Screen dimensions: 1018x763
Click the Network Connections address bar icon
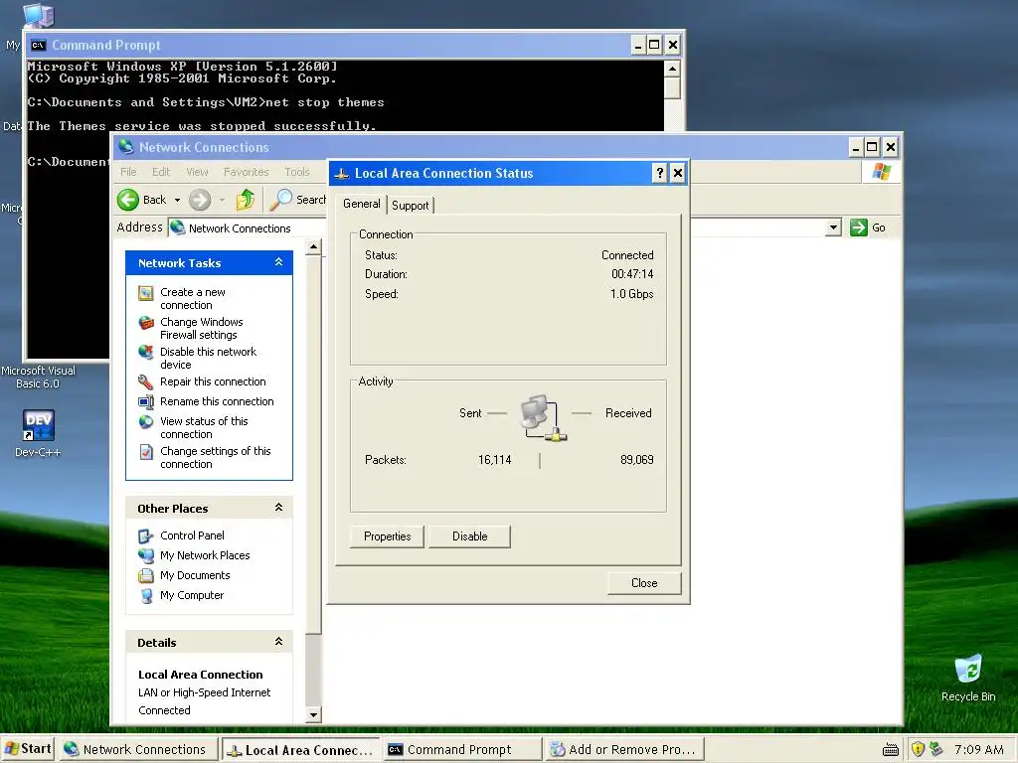pyautogui.click(x=177, y=228)
